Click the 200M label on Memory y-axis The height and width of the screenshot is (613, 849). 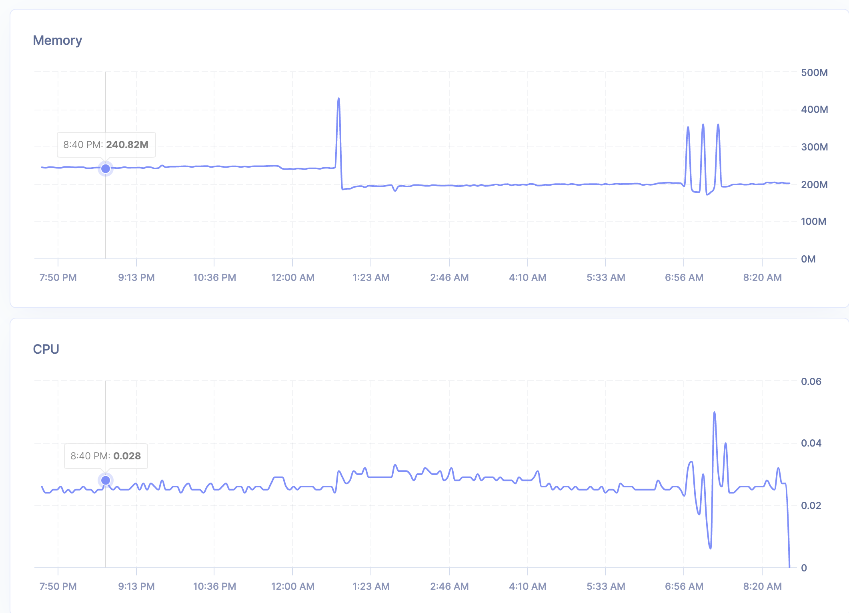814,184
